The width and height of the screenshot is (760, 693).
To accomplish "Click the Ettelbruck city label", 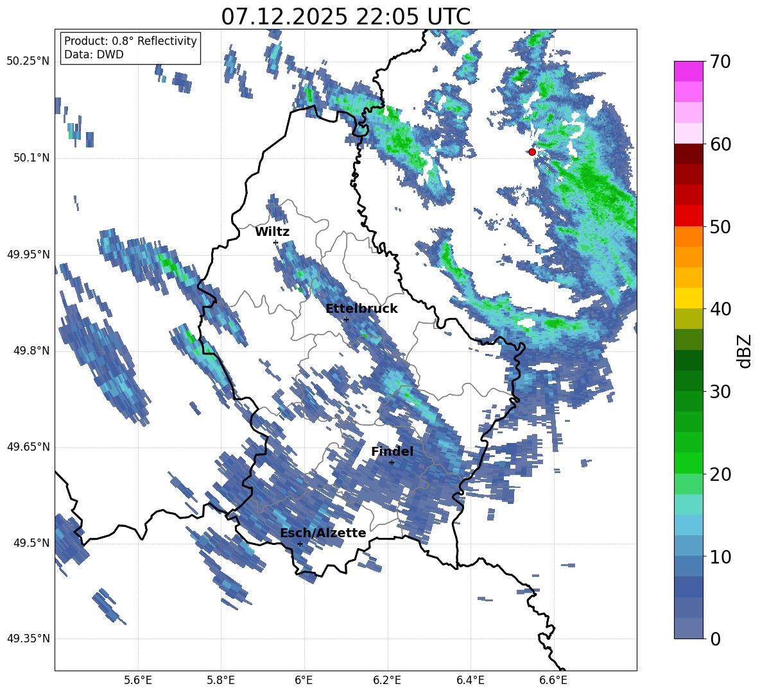I will (361, 309).
